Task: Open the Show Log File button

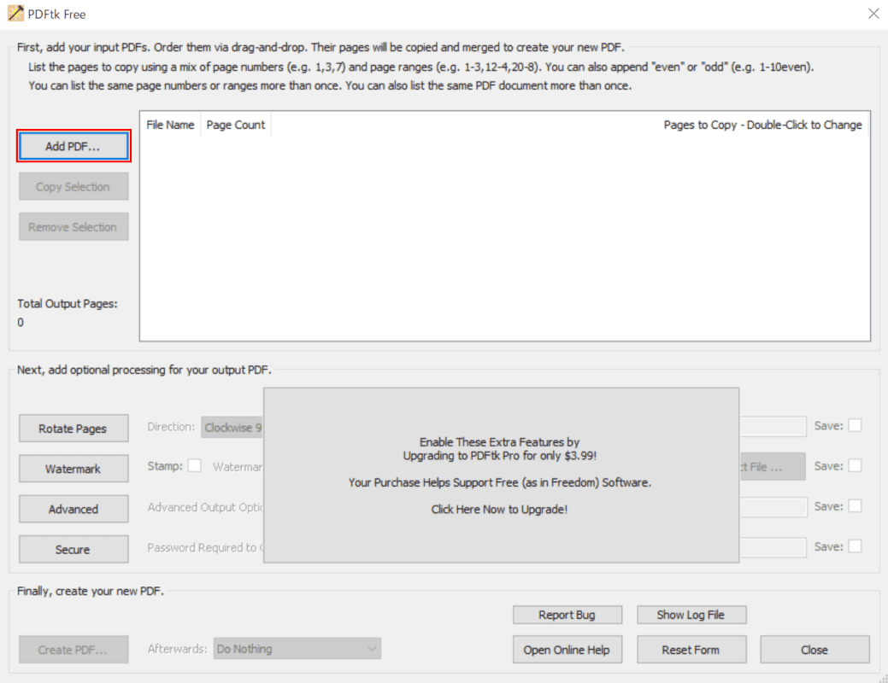Action: pos(691,615)
